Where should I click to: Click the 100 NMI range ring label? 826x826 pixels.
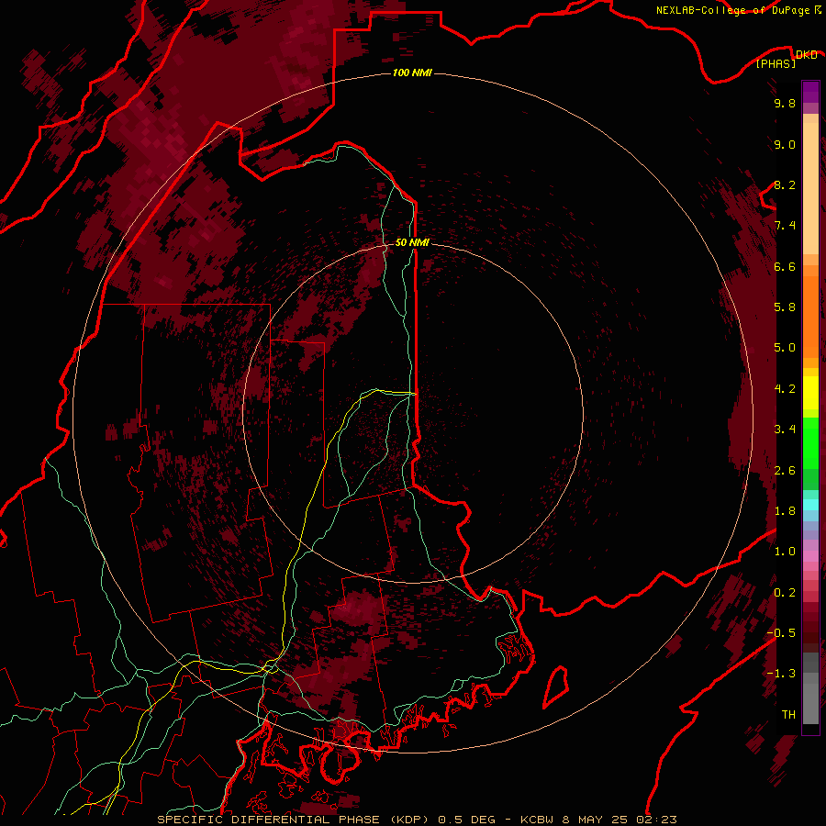[x=412, y=73]
